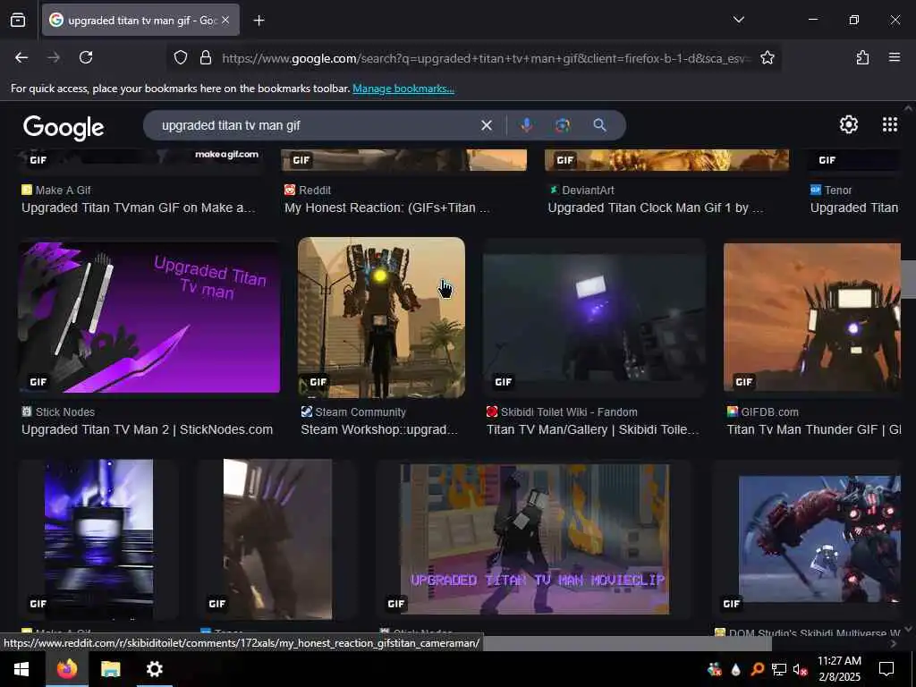Click the horizontal scrollbar at page bottom
Screen dimensions: 916x687
[x=625, y=643]
